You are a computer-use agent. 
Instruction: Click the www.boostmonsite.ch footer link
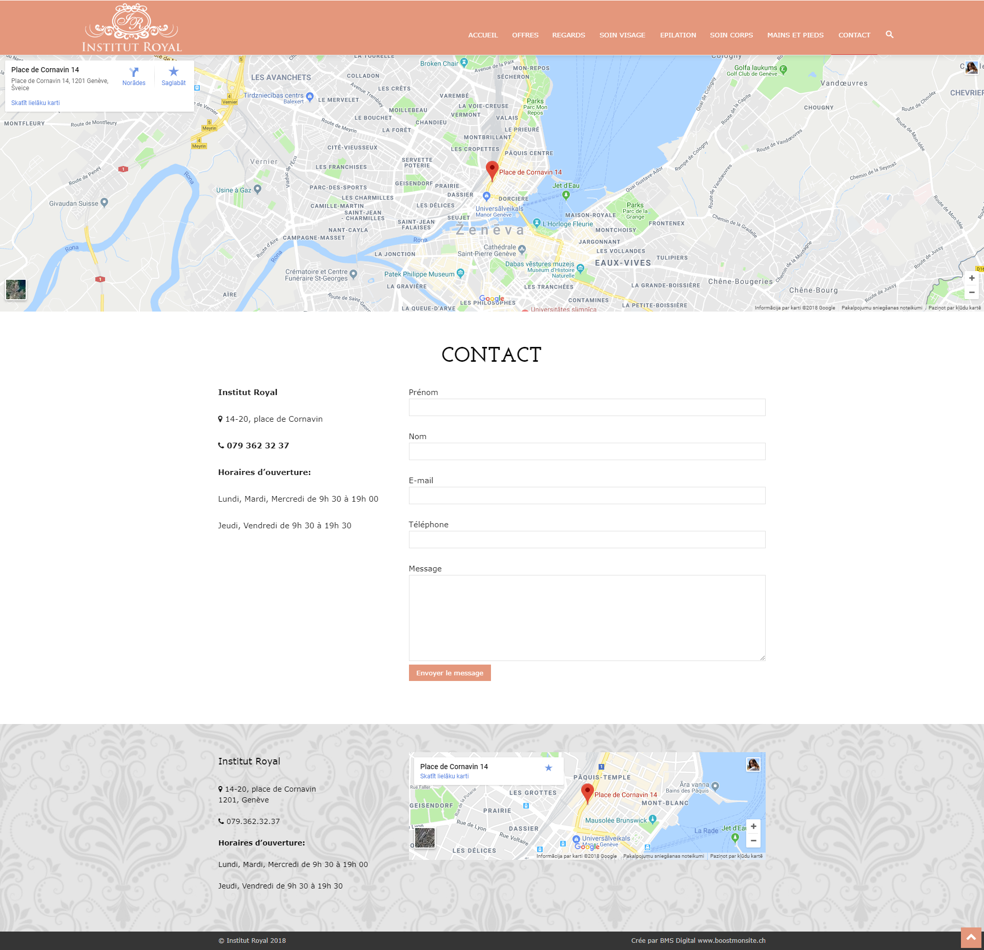click(731, 940)
